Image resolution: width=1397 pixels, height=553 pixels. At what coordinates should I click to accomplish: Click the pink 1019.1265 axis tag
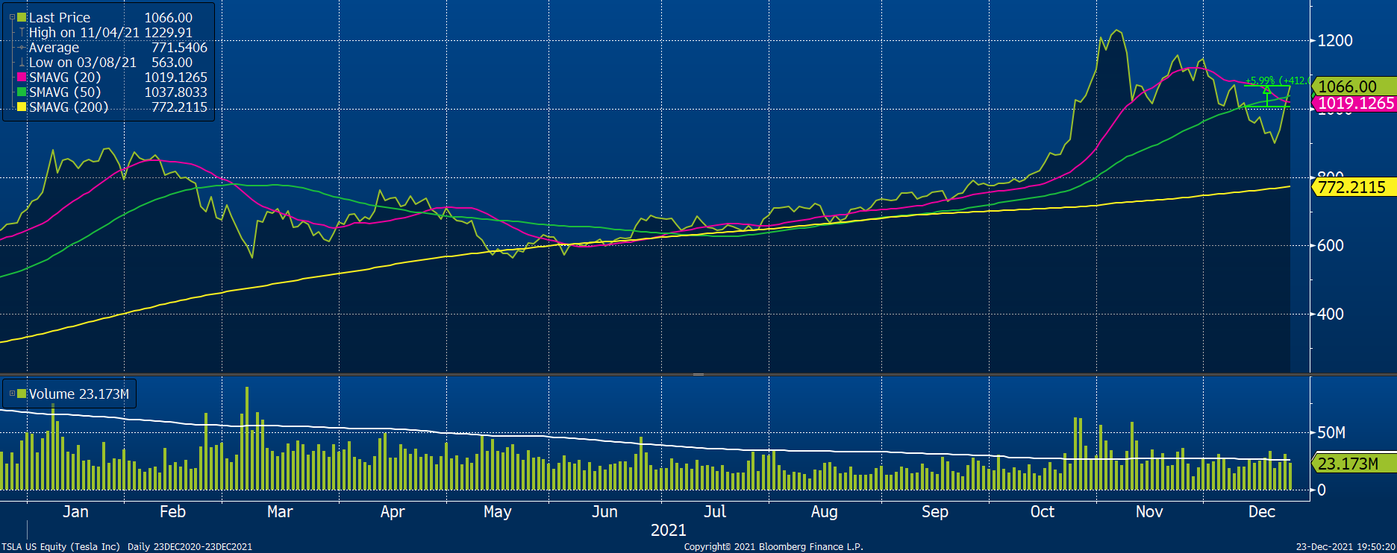[1353, 103]
